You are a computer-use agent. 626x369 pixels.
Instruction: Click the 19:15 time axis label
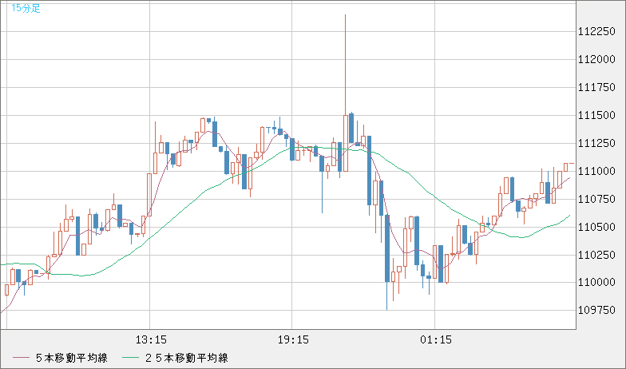click(293, 339)
